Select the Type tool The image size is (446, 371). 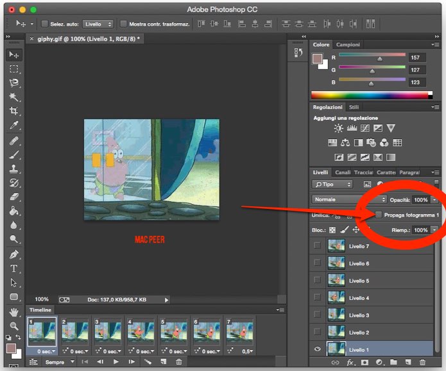[13, 268]
